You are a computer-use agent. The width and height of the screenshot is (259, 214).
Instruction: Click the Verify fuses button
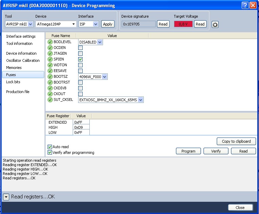pyautogui.click(x=216, y=151)
